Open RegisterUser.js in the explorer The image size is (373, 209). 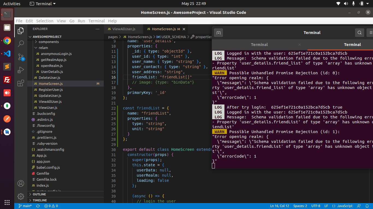click(51, 90)
